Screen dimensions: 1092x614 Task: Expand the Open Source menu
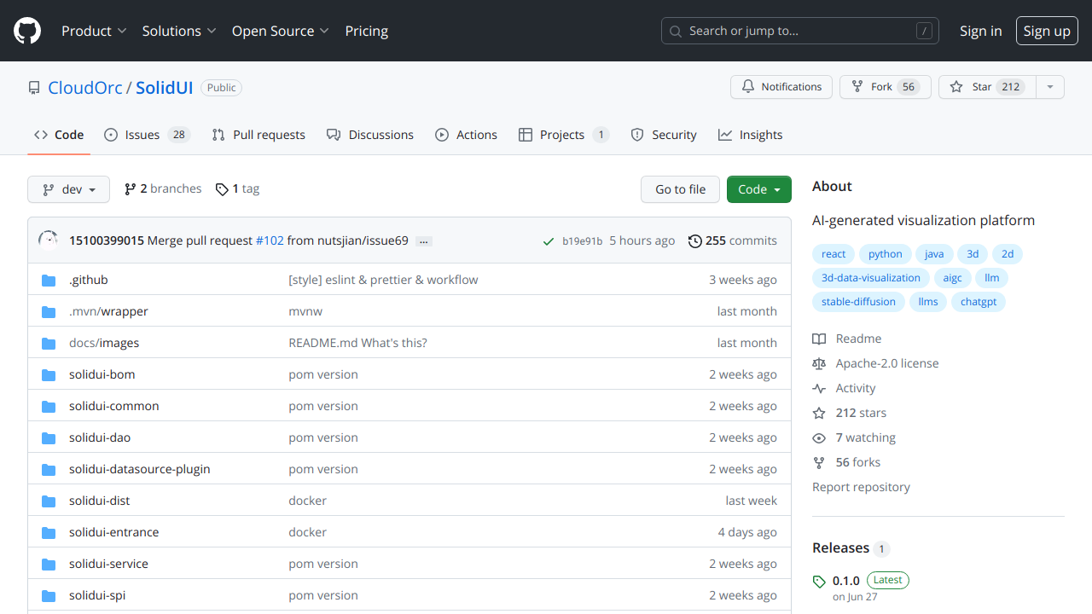281,31
